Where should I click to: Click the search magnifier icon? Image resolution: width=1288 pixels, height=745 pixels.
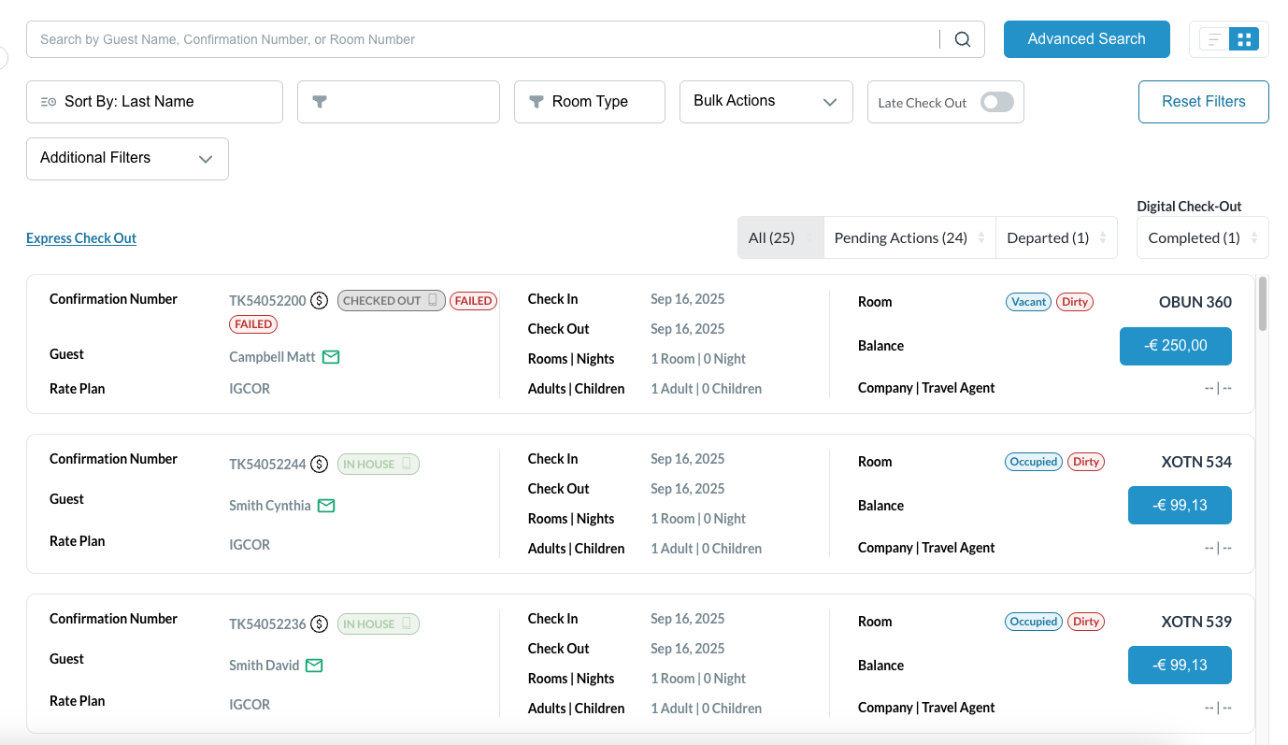tap(962, 39)
